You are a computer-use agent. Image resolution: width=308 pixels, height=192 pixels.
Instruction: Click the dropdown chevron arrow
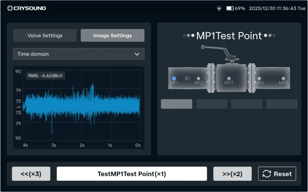137,54
